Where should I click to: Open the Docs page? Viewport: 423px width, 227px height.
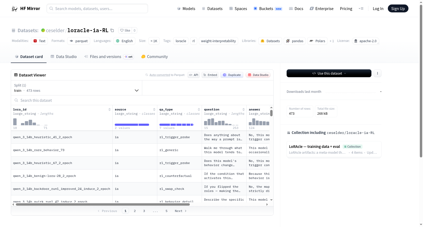tap(296, 8)
